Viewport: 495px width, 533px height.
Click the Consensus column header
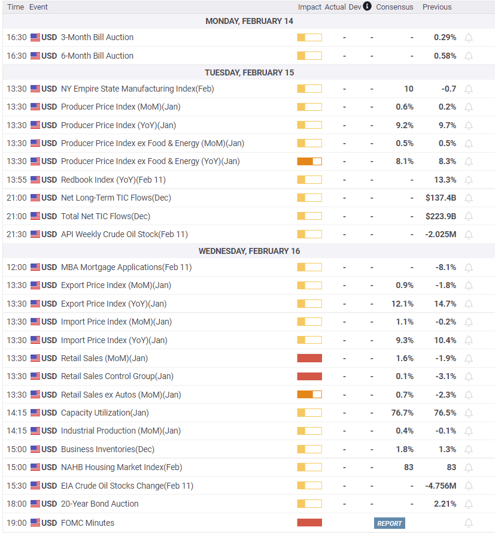click(394, 7)
